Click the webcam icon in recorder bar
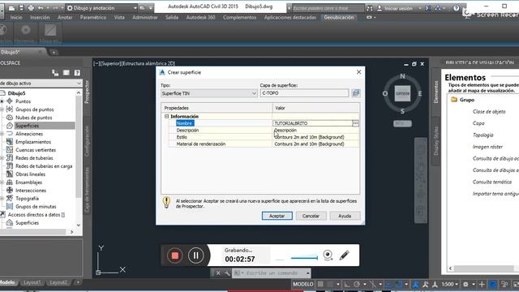 328,255
